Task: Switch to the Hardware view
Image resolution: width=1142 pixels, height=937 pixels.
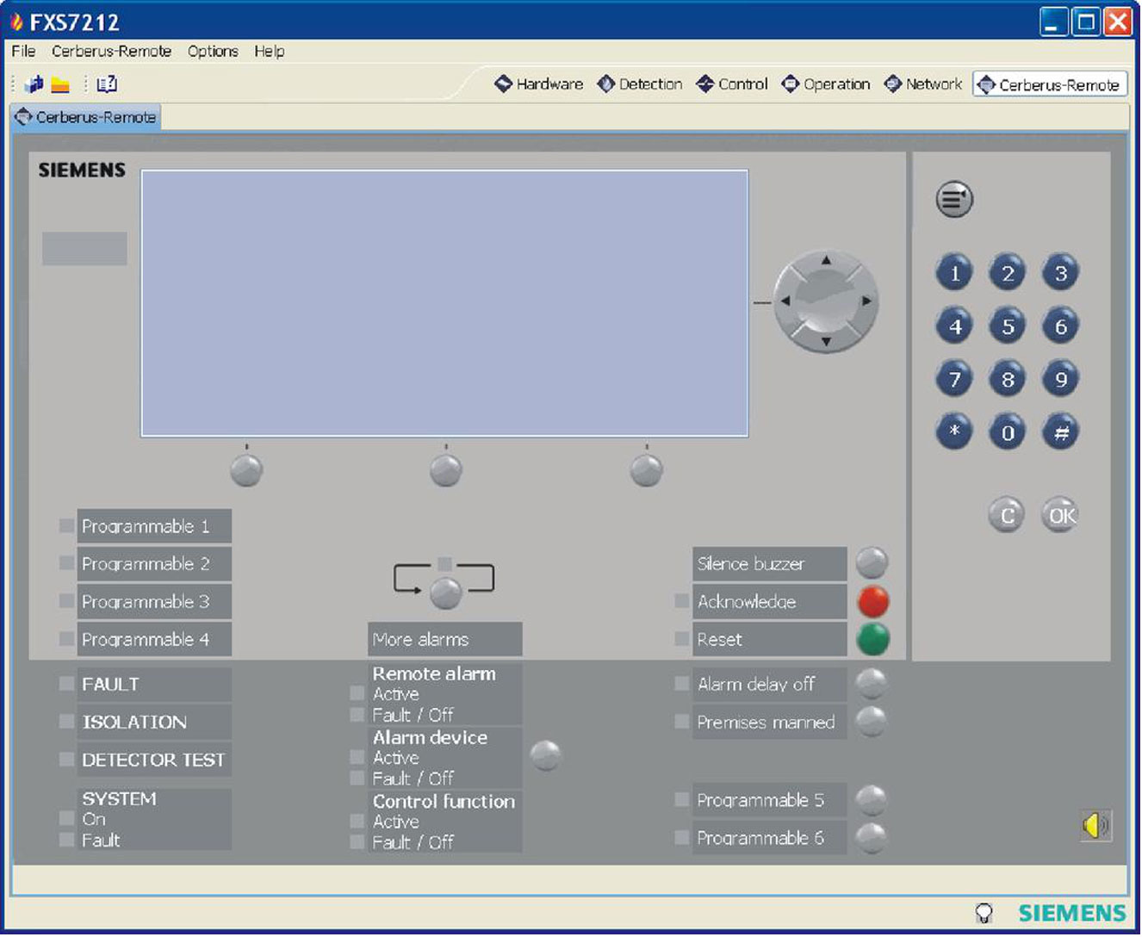Action: click(539, 84)
